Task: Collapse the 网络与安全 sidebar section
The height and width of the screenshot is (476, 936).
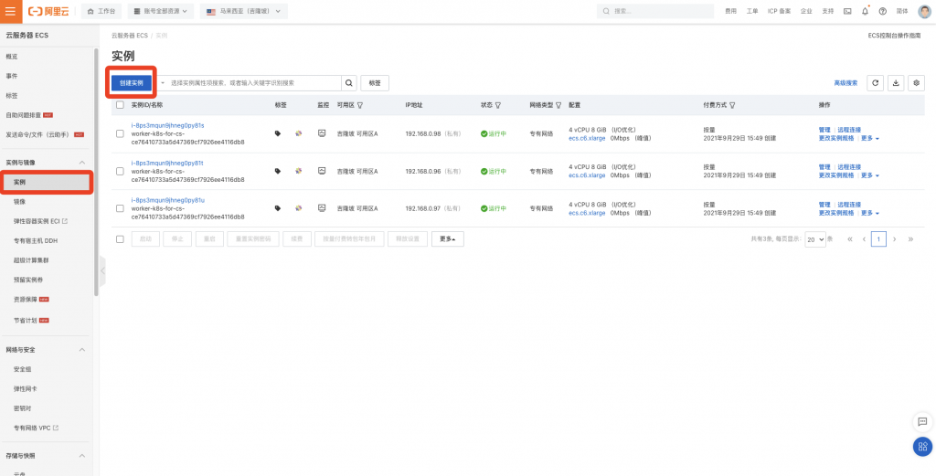Action: [x=82, y=350]
